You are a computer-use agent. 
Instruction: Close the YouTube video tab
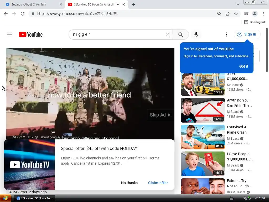(x=124, y=4)
